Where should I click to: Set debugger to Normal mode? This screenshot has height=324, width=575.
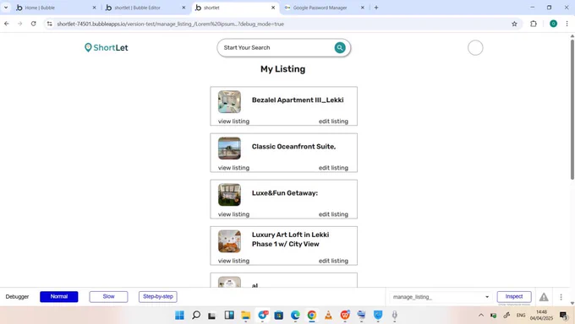pyautogui.click(x=59, y=296)
